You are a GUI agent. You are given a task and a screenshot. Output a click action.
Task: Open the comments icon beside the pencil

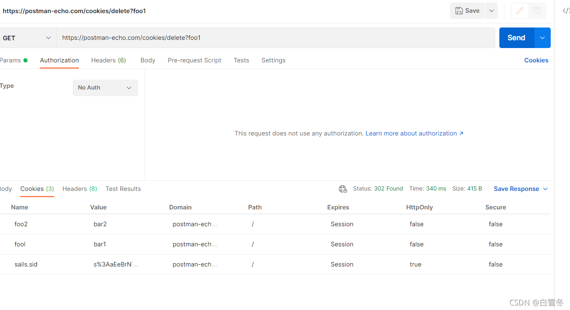[537, 11]
